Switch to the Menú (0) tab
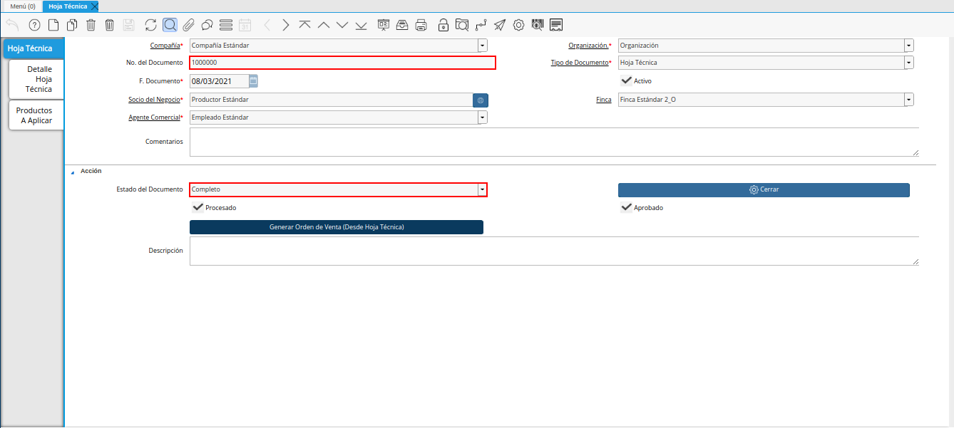Viewport: 954px width, 428px height. pyautogui.click(x=23, y=6)
